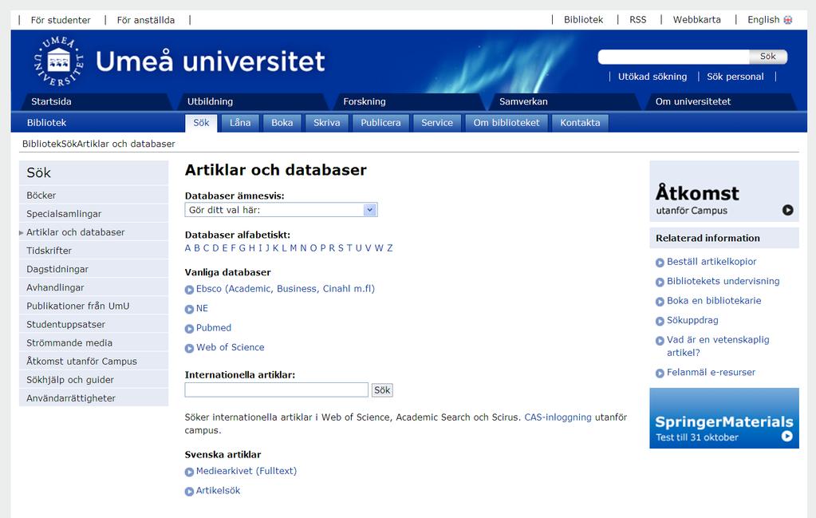Switch to the Publicera tab
This screenshot has height=518, width=816.
[x=381, y=123]
